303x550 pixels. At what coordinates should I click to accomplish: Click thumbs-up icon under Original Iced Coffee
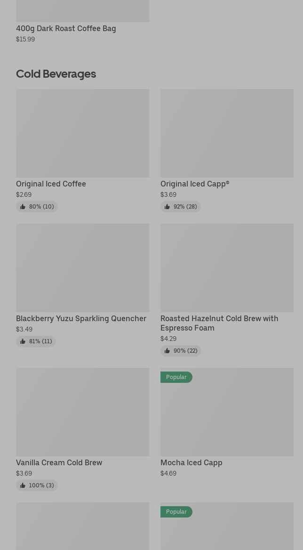pos(23,207)
